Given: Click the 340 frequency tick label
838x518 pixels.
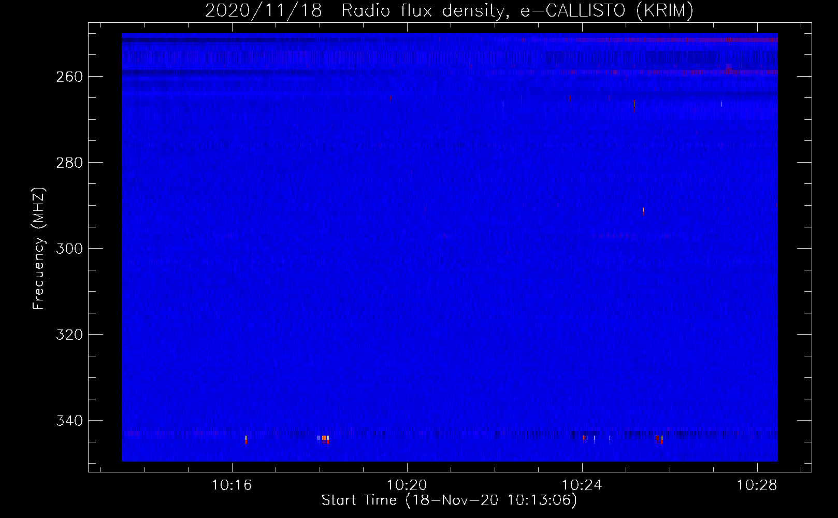Looking at the screenshot, I should coord(69,421).
